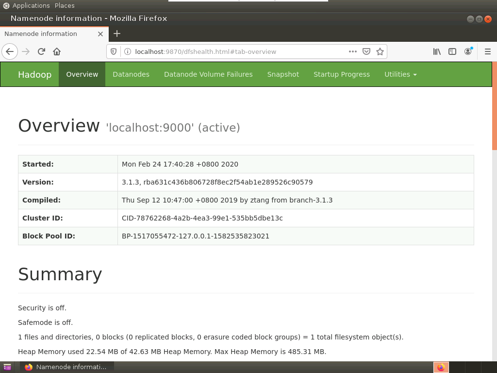
Task: Click the Cluster ID value
Action: pos(202,218)
